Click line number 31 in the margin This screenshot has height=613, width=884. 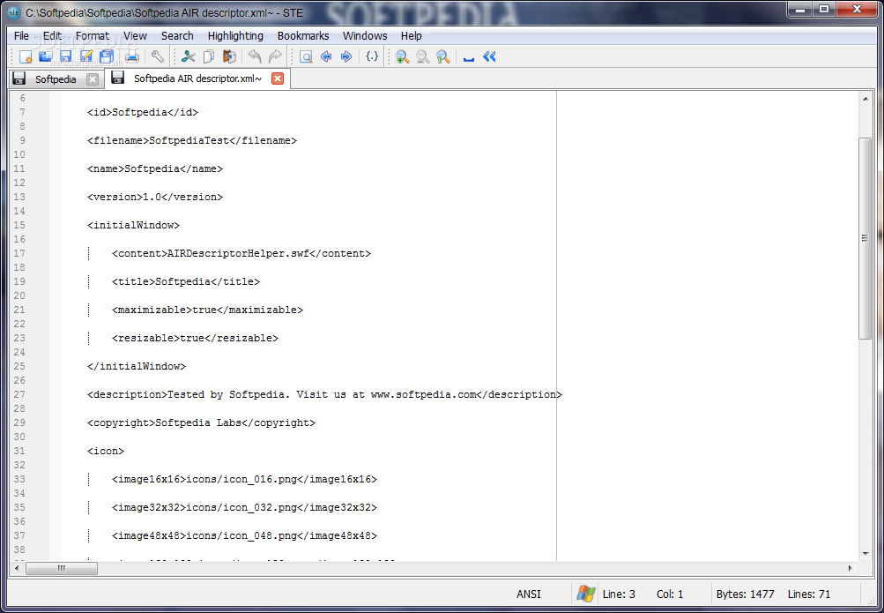[19, 451]
